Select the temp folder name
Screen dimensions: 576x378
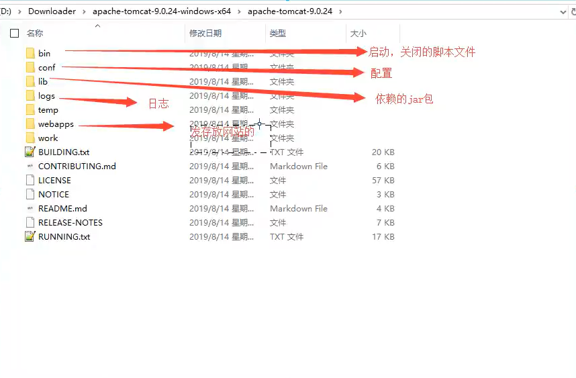click(48, 110)
